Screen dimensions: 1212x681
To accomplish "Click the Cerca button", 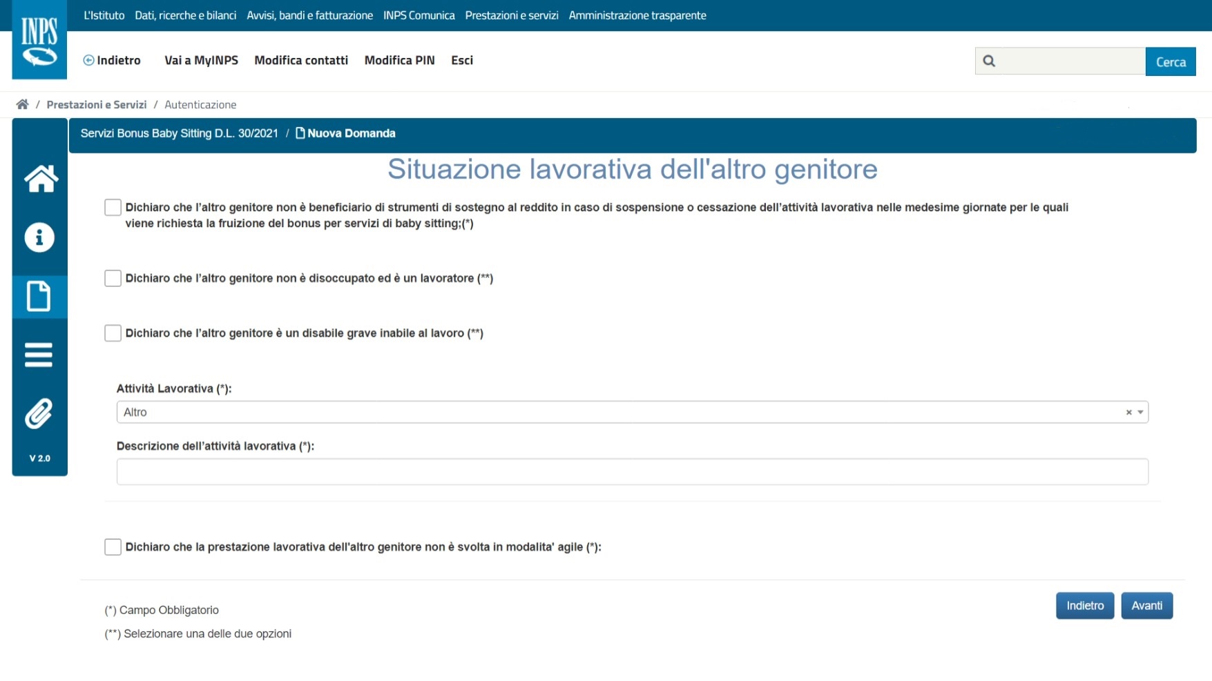I will click(1171, 61).
